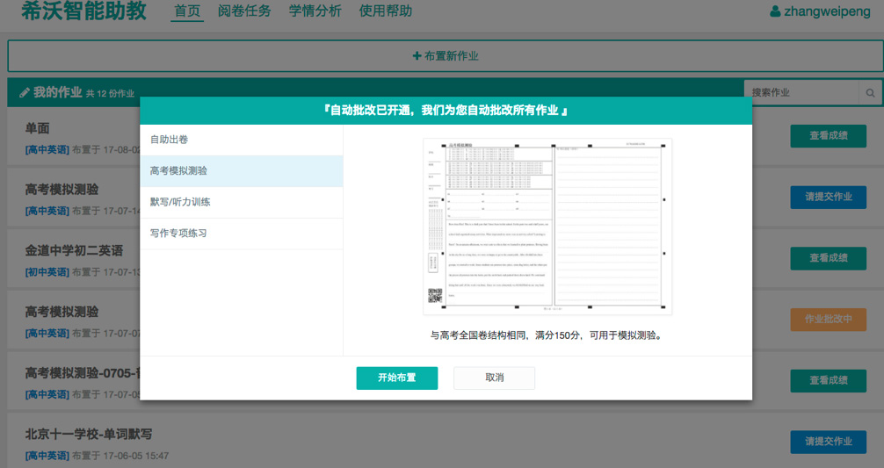Click the search magnifier icon
This screenshot has height=468, width=884.
tap(870, 92)
